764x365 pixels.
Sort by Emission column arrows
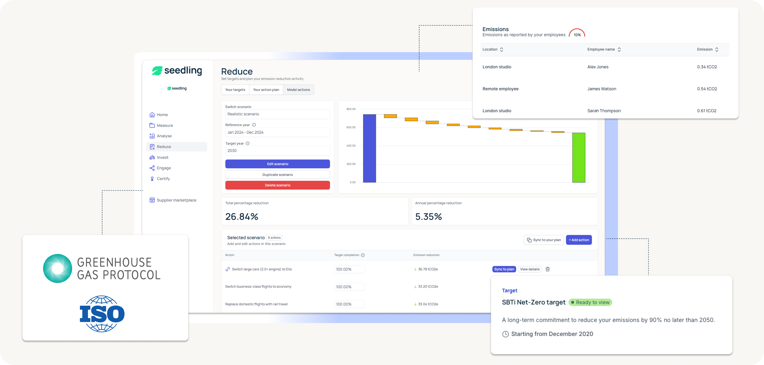click(x=716, y=49)
